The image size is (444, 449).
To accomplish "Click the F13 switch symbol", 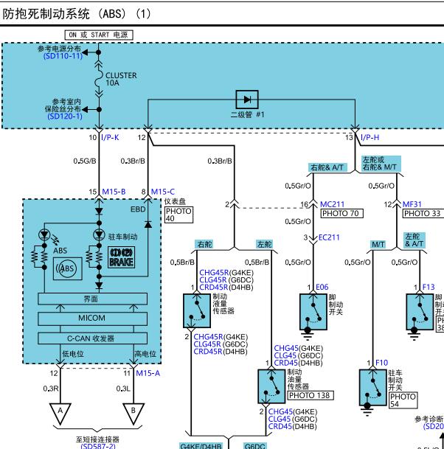I will pos(420,312).
